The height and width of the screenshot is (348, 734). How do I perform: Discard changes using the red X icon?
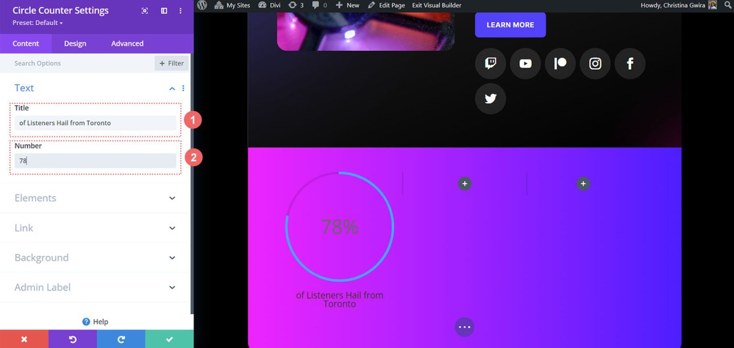(x=24, y=339)
